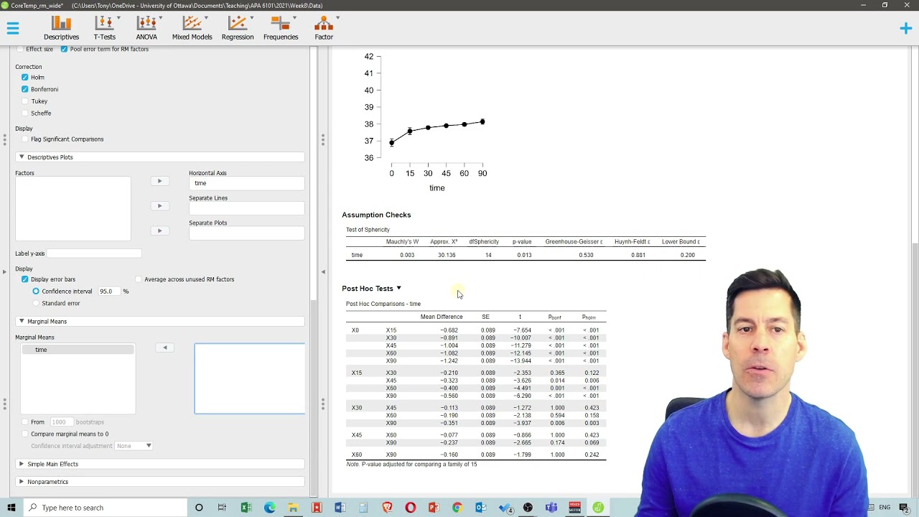Click the data panel expand arrow at left edge

[4, 271]
